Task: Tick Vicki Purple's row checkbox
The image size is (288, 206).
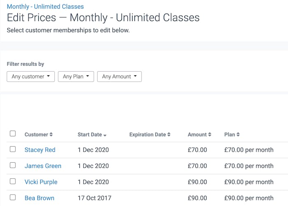Action: point(13,181)
